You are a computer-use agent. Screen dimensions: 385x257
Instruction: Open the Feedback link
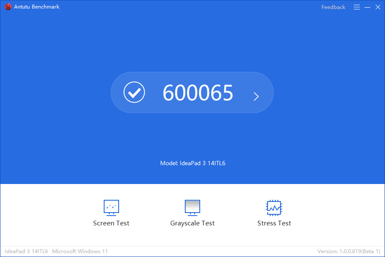(x=333, y=7)
